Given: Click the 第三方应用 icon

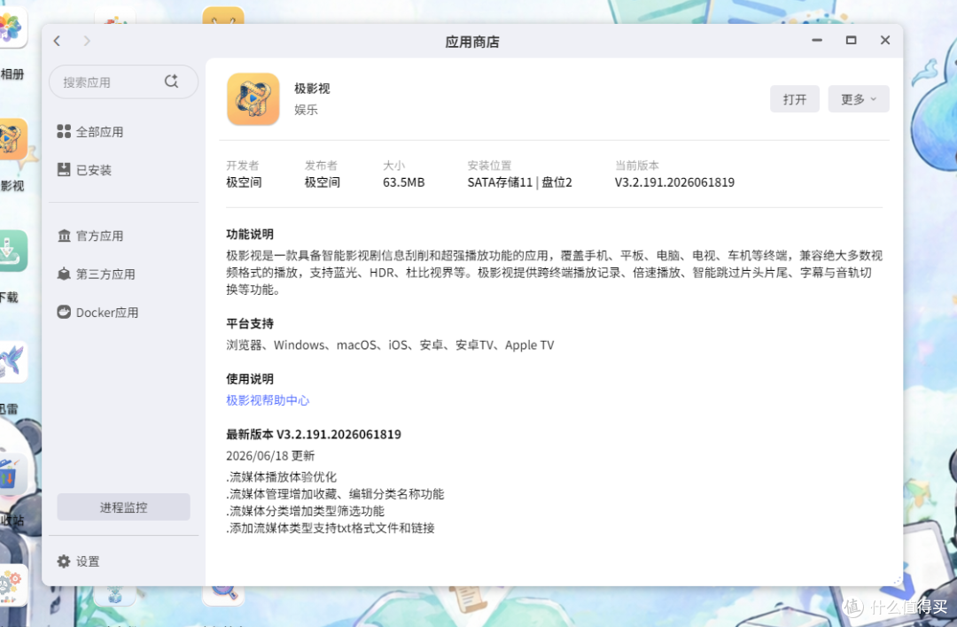Looking at the screenshot, I should pyautogui.click(x=64, y=274).
